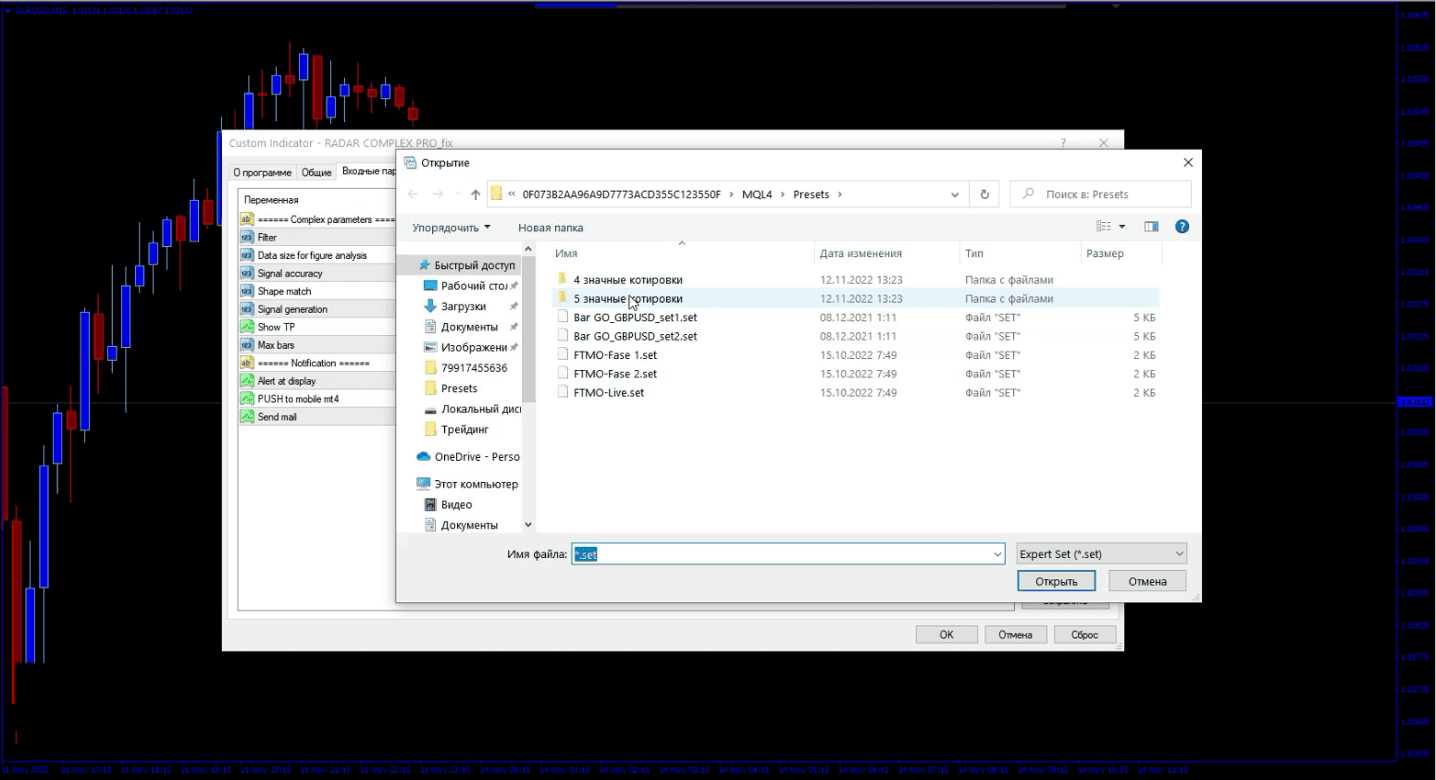Click the Refresh folder icon

(x=984, y=194)
